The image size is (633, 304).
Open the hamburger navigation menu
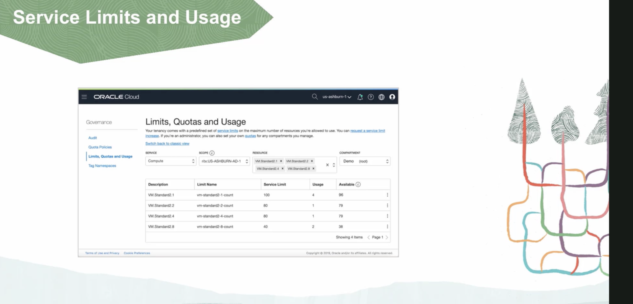[x=84, y=97]
